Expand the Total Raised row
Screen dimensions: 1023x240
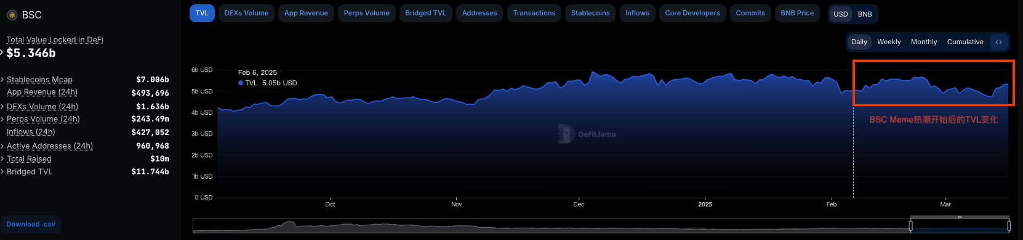coord(2,159)
